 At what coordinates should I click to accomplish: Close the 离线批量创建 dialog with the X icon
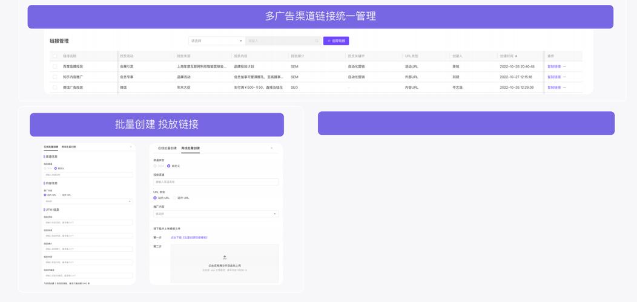271,148
